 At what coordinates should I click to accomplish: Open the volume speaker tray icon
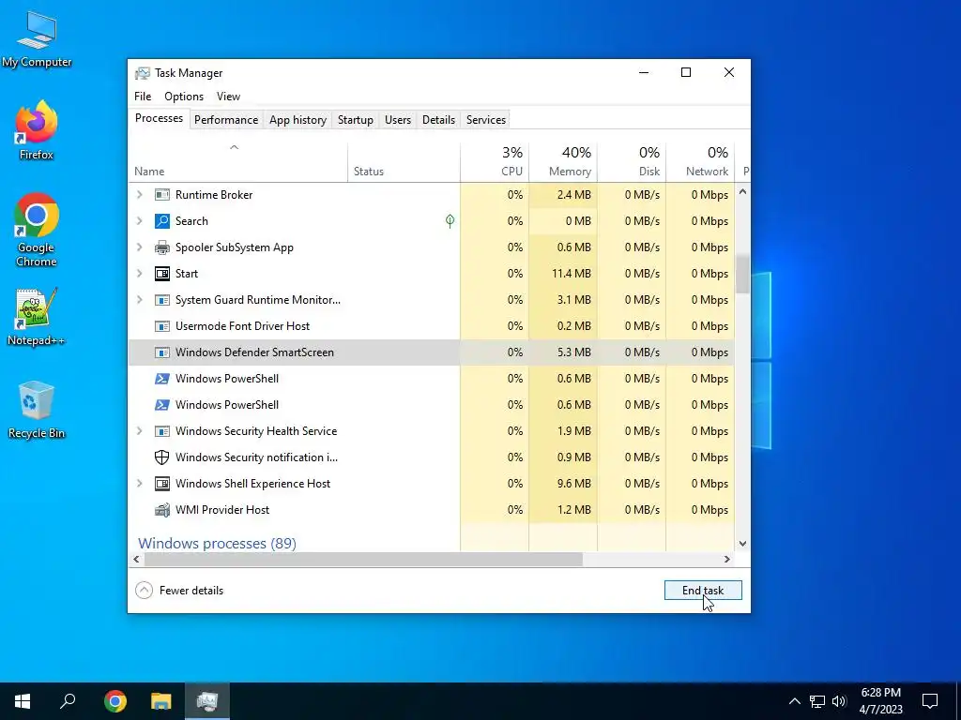pos(839,701)
